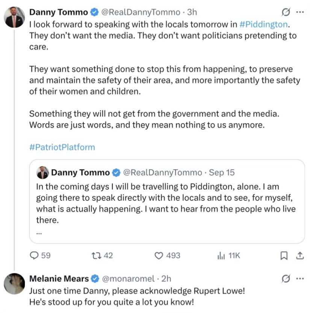This screenshot has height=313, width=310.
Task: Open Danny Tommo's profile picture
Action: point(14,17)
